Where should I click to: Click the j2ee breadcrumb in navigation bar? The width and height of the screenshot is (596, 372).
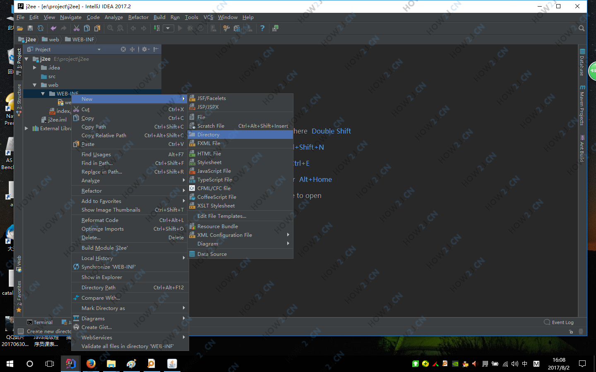pyautogui.click(x=27, y=40)
